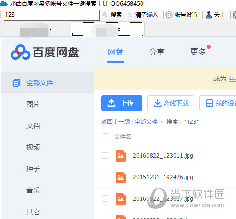Open the file 20151231_192426.jpg
The height and width of the screenshot is (219, 236).
click(x=163, y=177)
